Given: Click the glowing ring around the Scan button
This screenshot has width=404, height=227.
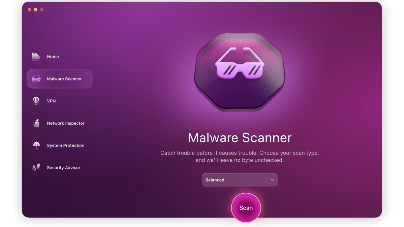Looking at the screenshot, I should 246,195.
